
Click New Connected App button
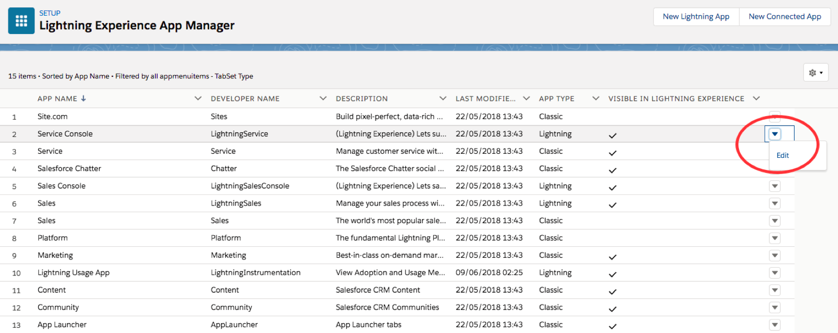pos(785,17)
